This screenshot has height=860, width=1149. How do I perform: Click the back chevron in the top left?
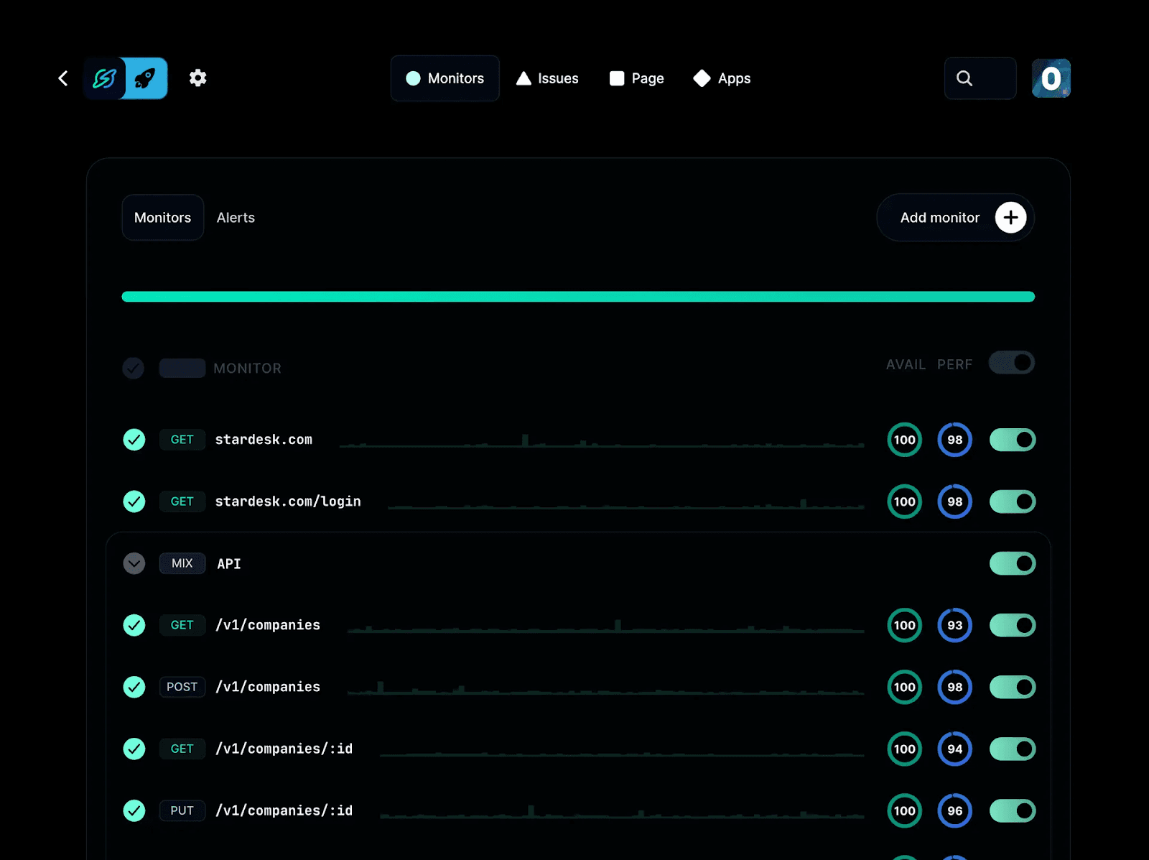point(62,78)
